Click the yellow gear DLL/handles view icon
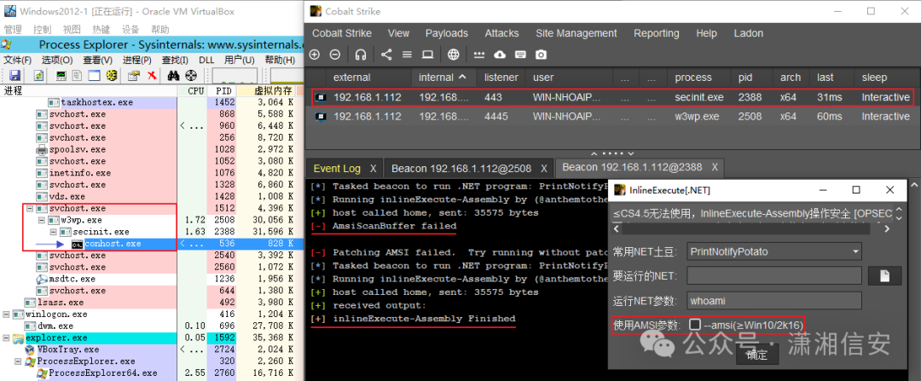 click(111, 75)
